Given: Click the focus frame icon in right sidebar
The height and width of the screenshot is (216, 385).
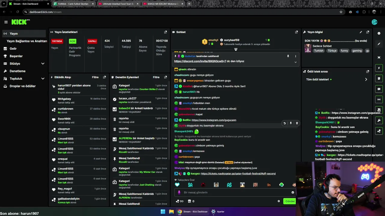Looking at the screenshot, I should tap(379, 57).
